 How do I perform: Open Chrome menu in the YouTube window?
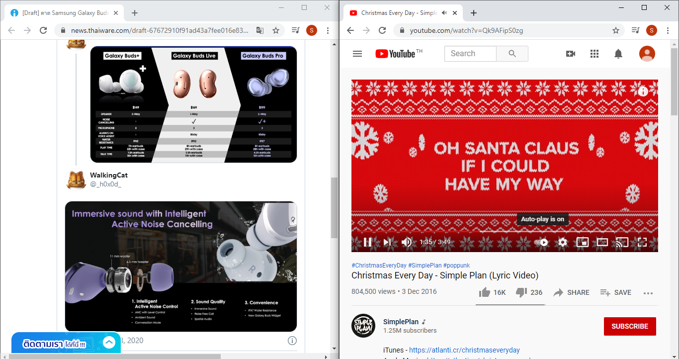pos(667,30)
